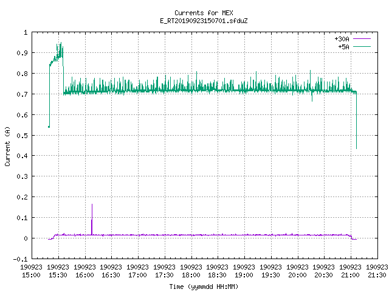Click the x-axis tick '190923 20:30'
The width and height of the screenshot is (389, 292).
[324, 271]
